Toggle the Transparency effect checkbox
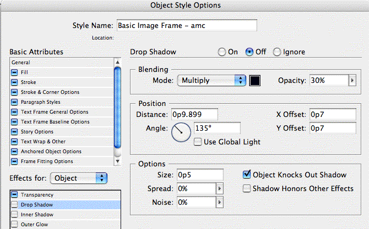 click(x=14, y=194)
